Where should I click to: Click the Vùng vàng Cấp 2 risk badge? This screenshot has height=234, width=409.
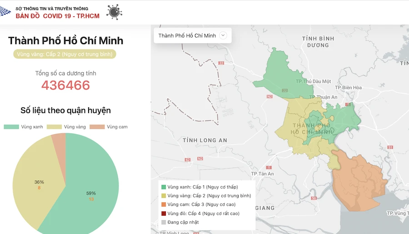[65, 54]
